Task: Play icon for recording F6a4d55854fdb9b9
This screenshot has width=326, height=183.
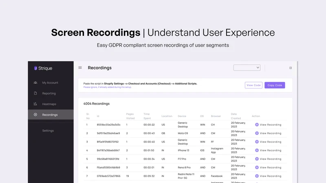Action: point(257,167)
